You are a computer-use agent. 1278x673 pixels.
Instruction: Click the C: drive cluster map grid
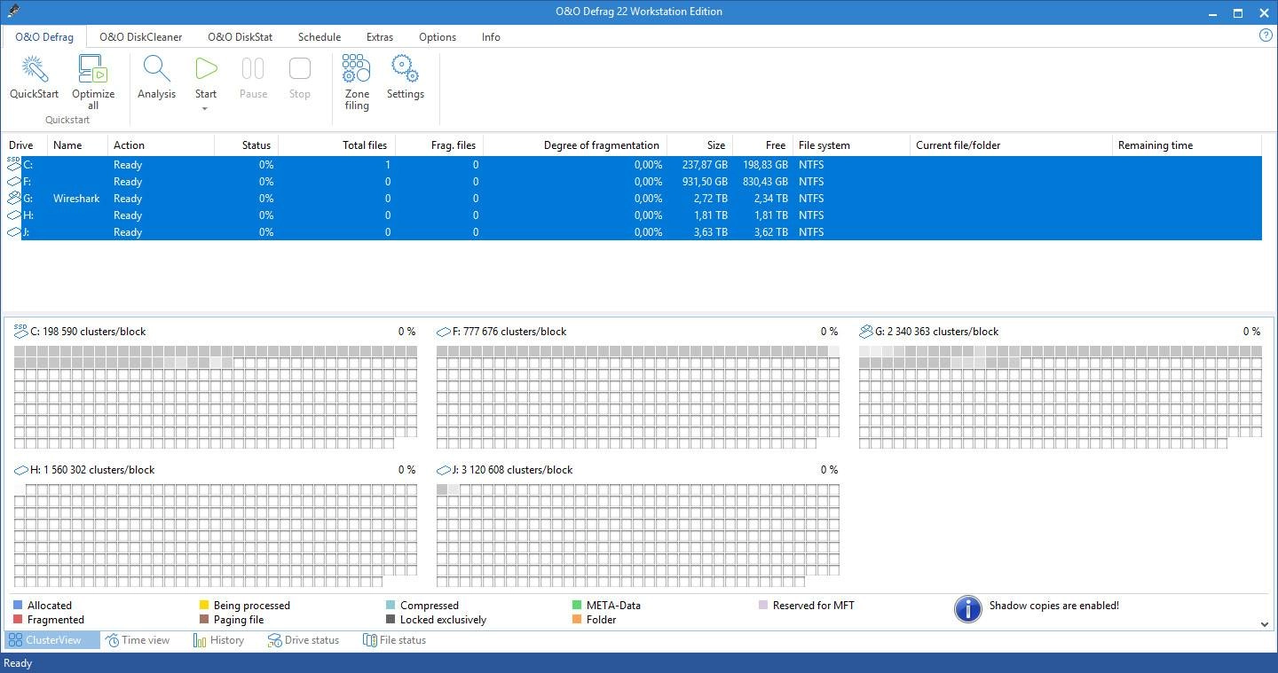click(x=216, y=397)
